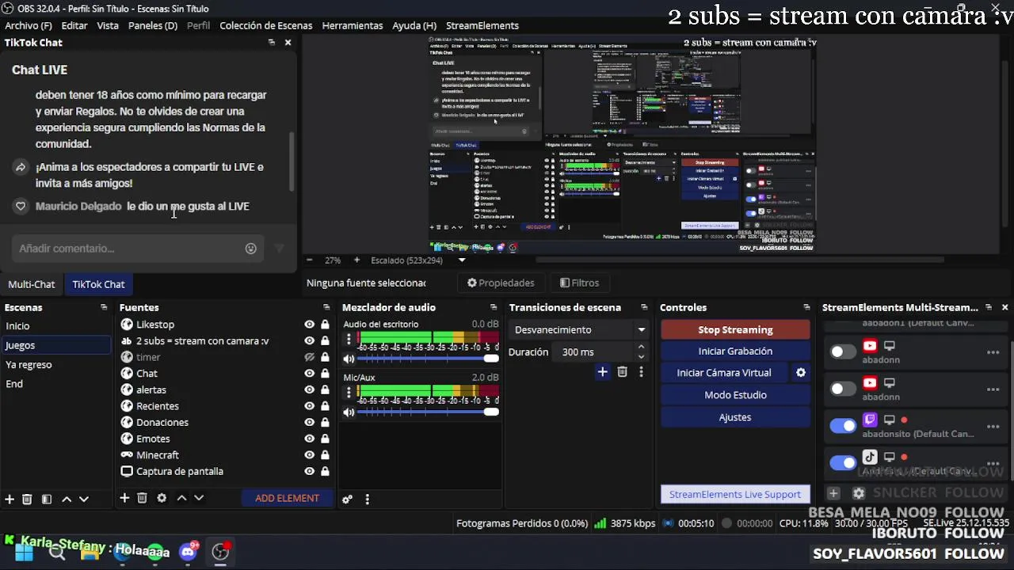Open Colección de Escenas menu
Image resolution: width=1014 pixels, height=570 pixels.
266,25
